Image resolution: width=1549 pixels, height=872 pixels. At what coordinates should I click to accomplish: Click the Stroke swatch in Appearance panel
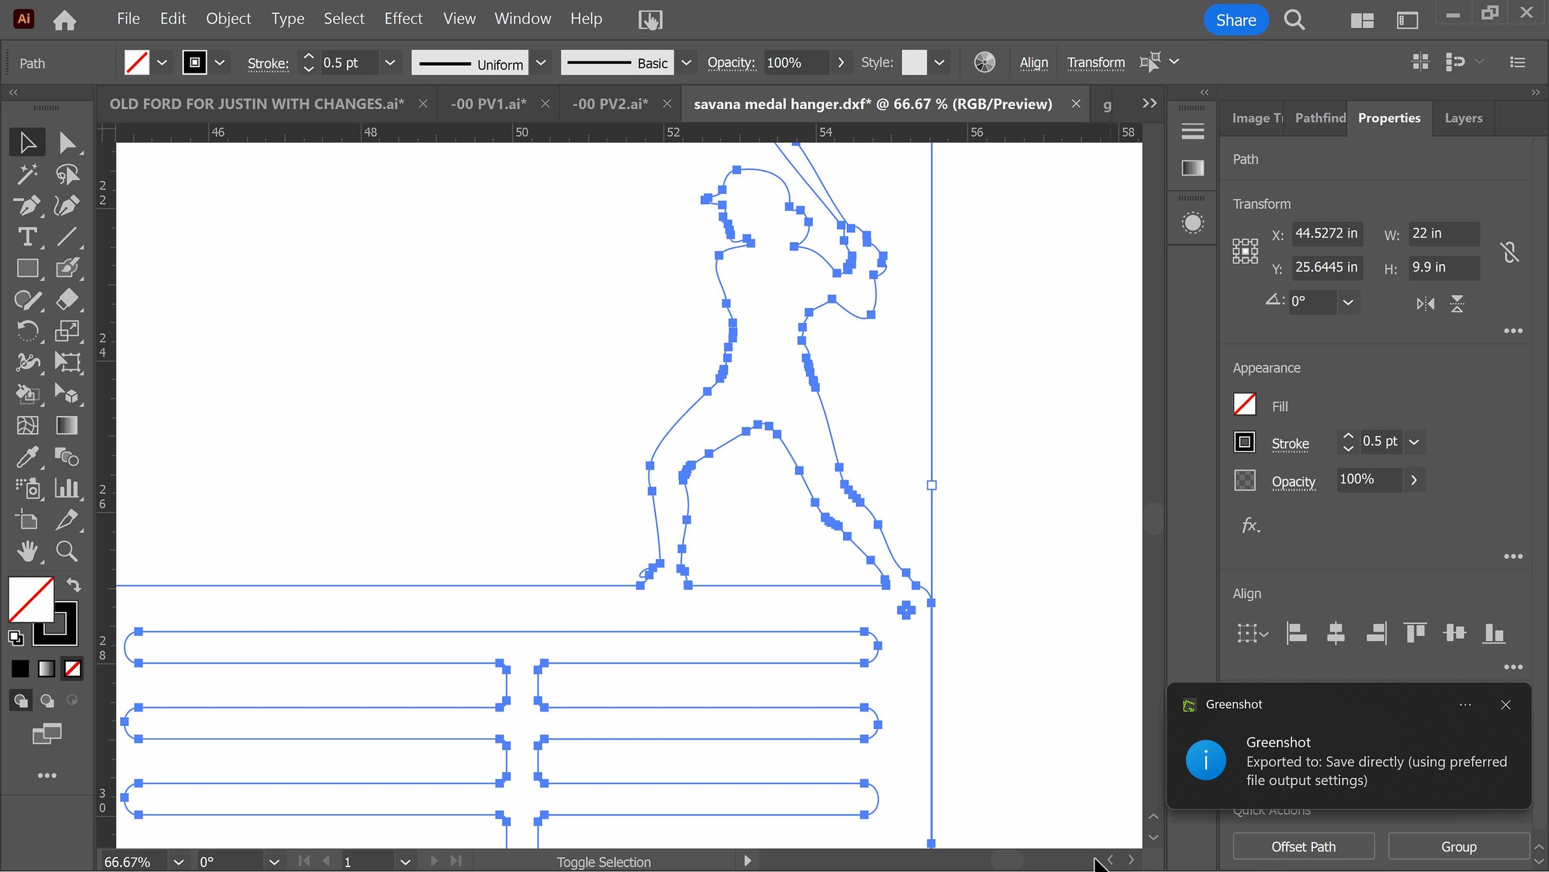pos(1244,442)
